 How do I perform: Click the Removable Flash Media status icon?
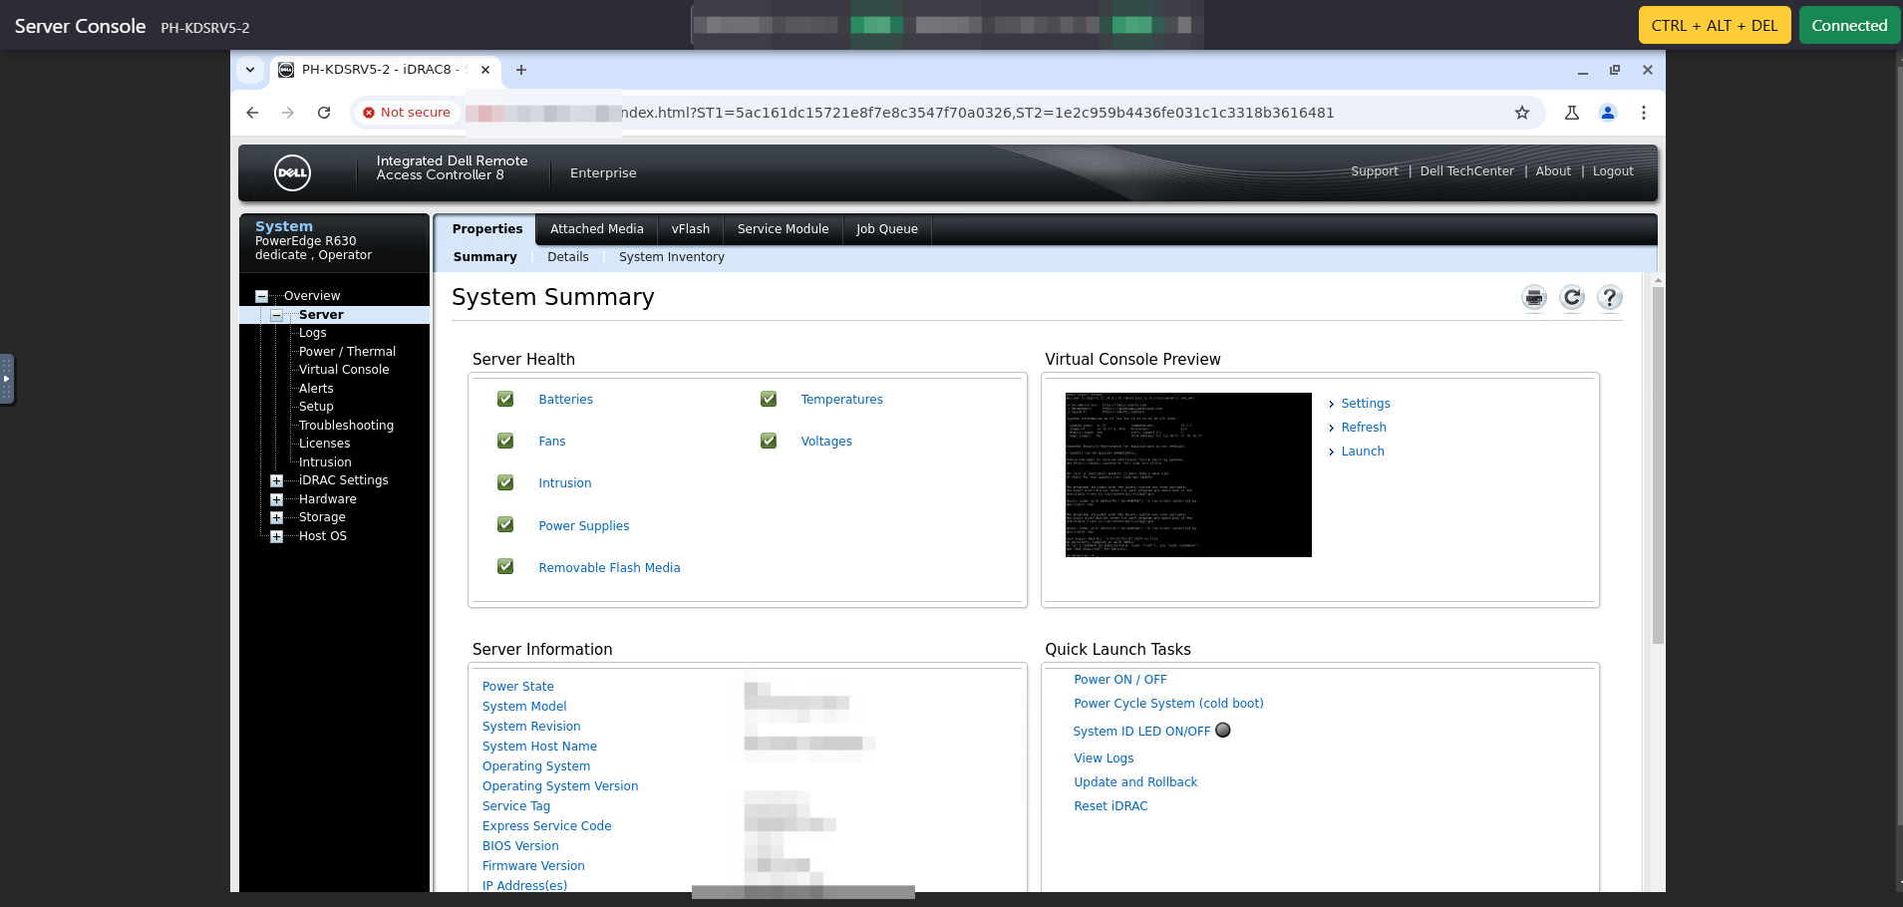[505, 566]
